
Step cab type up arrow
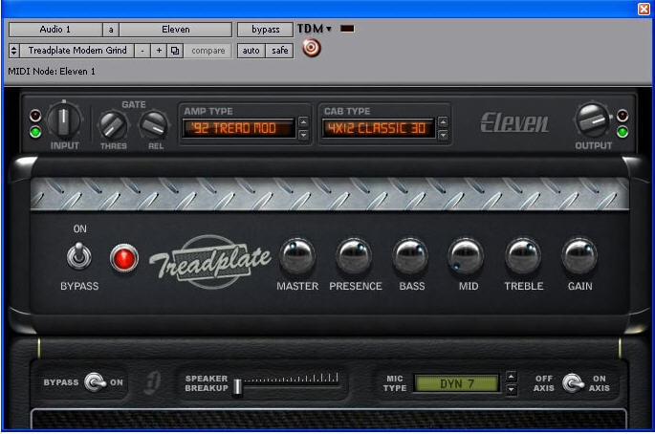click(443, 122)
